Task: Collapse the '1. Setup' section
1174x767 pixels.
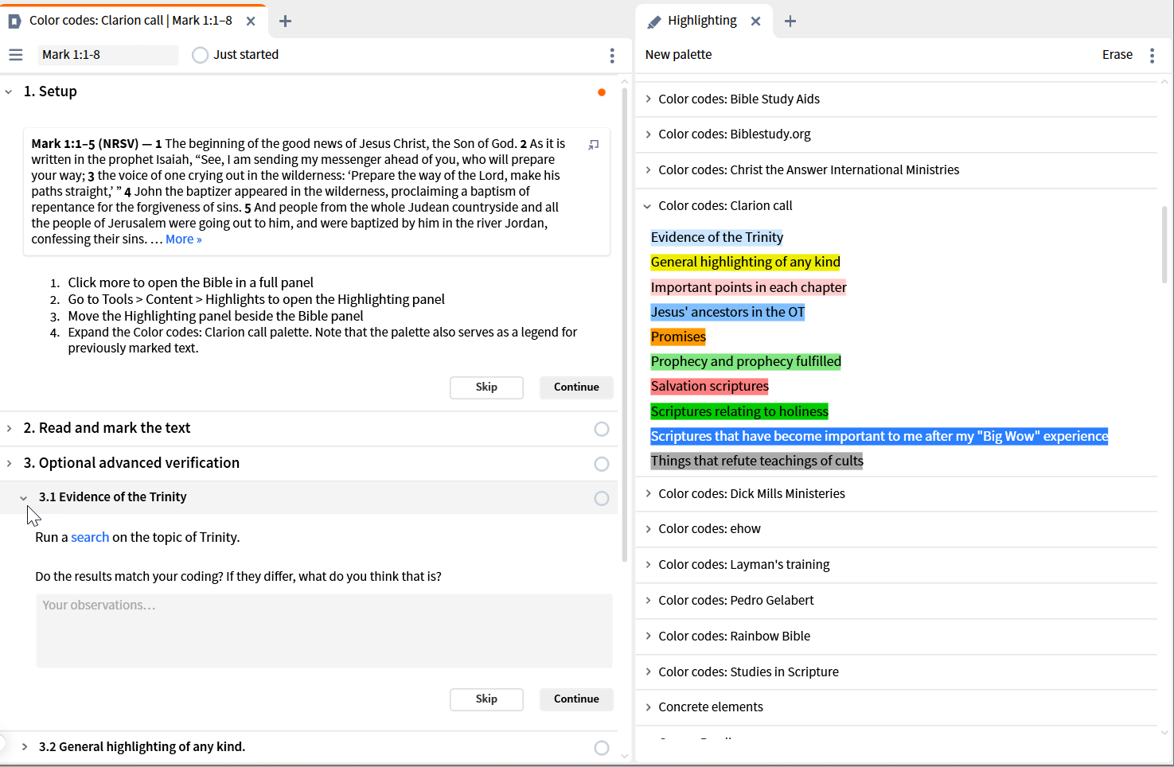Action: [9, 91]
